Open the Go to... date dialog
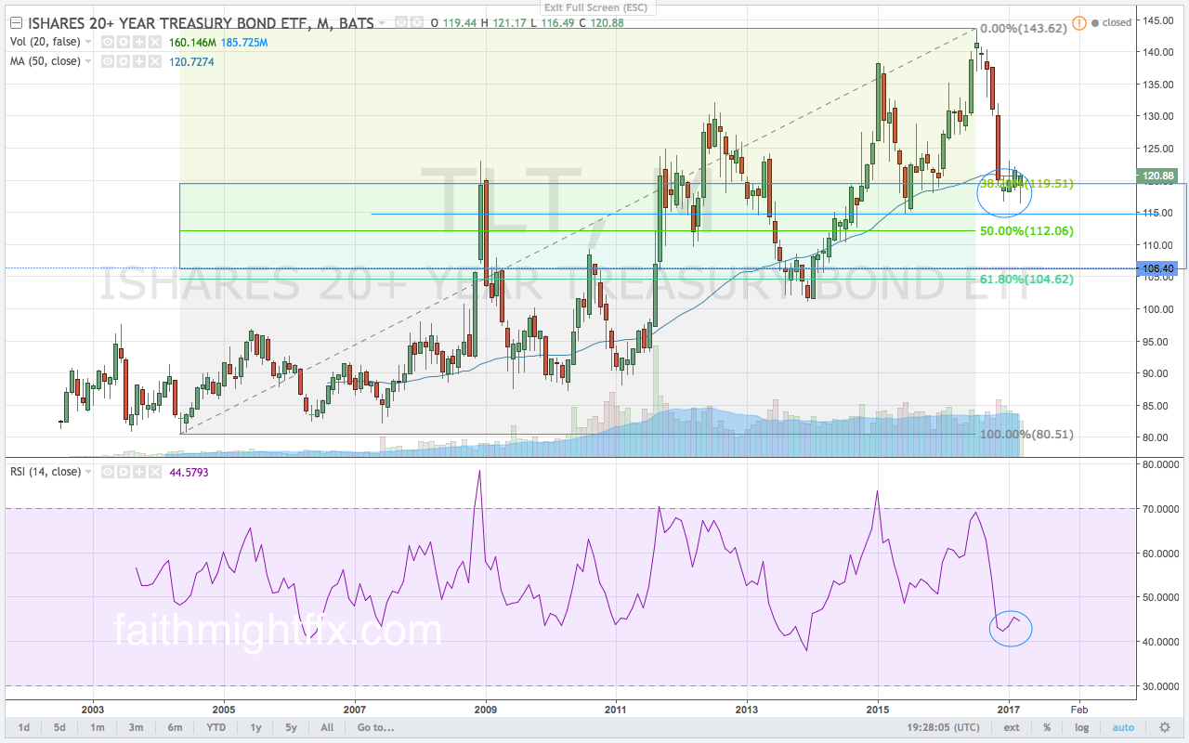This screenshot has height=743, width=1189. [x=376, y=727]
